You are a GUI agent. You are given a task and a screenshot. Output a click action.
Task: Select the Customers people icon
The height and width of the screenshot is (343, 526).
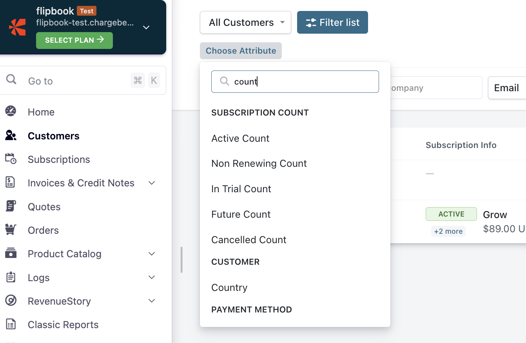click(11, 135)
